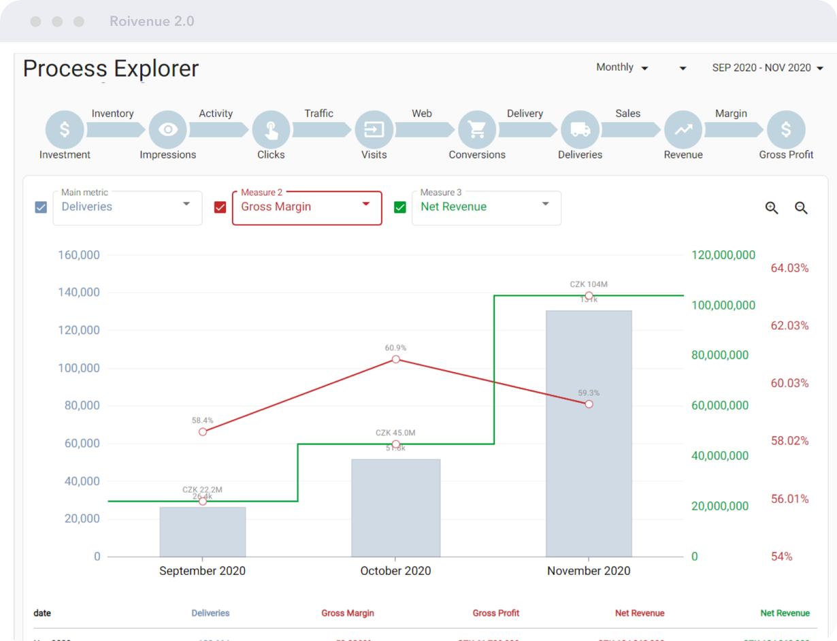Toggle the red Gross Margin checkbox
The width and height of the screenshot is (837, 641).
click(x=220, y=208)
